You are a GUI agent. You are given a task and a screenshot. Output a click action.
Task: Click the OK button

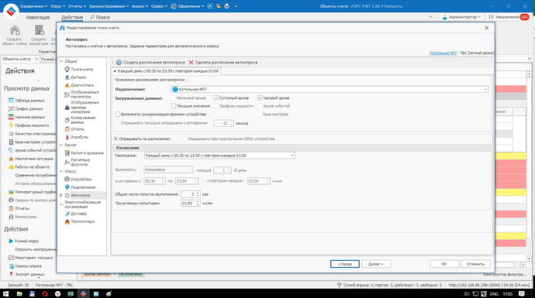click(444, 264)
